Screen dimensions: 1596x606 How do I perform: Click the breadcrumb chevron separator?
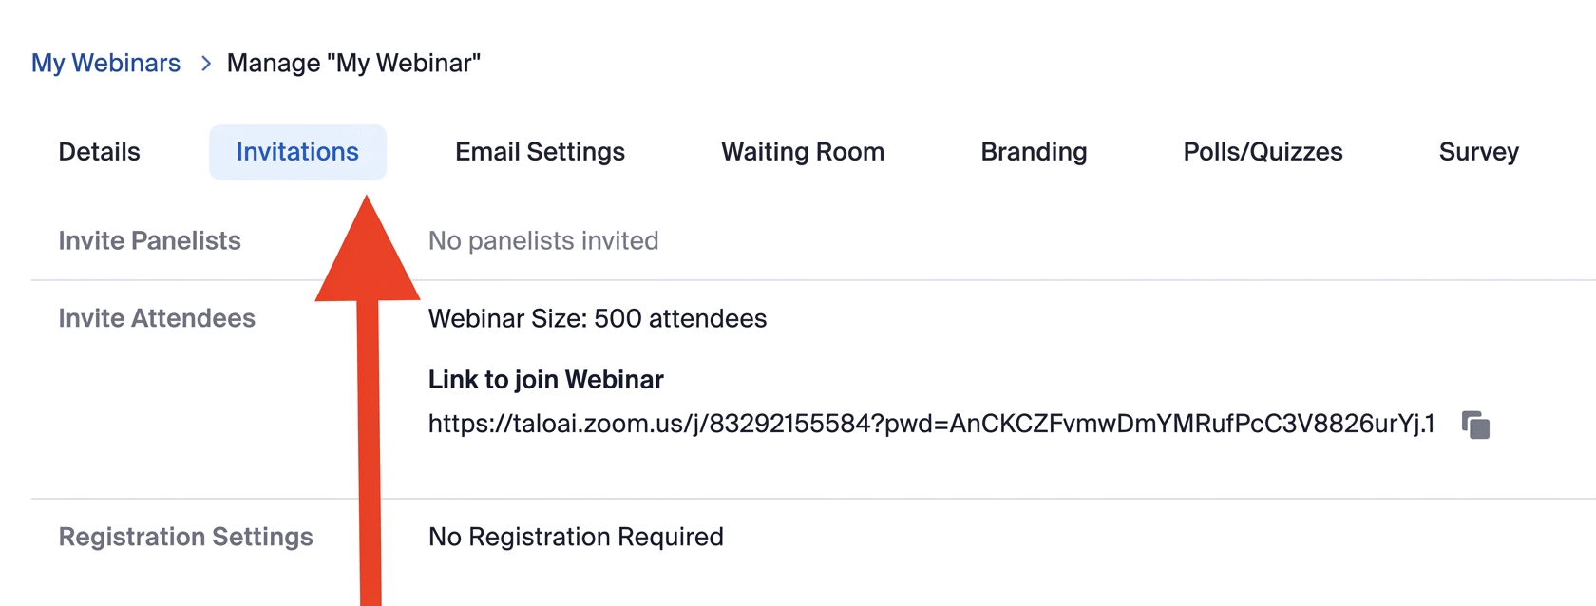pos(205,64)
